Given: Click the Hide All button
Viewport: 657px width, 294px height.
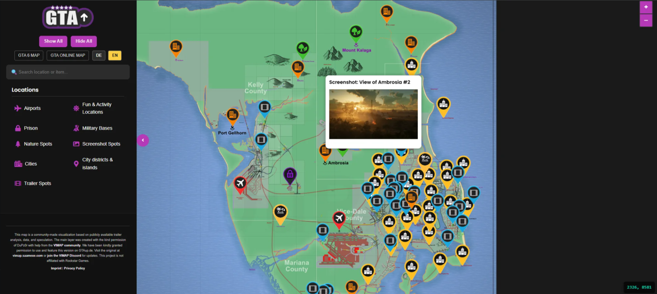Looking at the screenshot, I should [84, 41].
